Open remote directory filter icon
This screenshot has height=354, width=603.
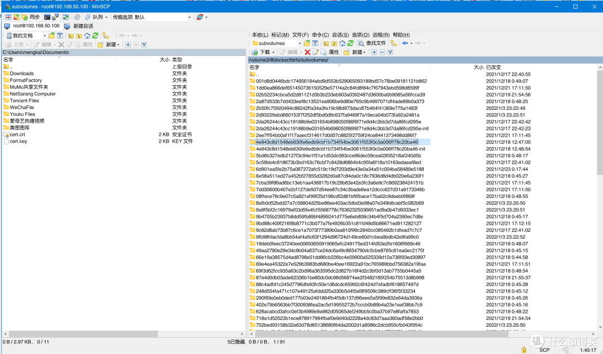315,43
